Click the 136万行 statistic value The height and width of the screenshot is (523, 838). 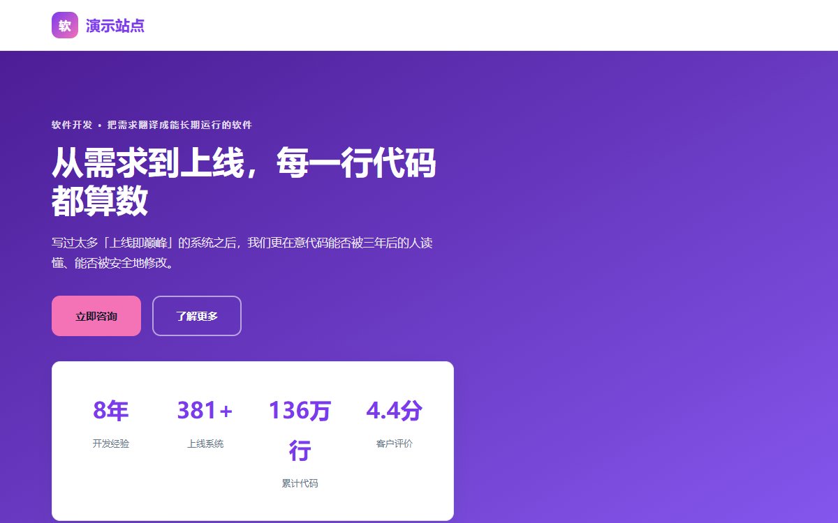[x=300, y=431]
